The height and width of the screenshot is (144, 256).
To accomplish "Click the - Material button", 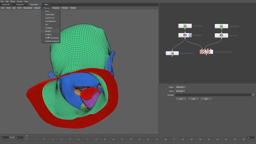I will click(x=73, y=8).
